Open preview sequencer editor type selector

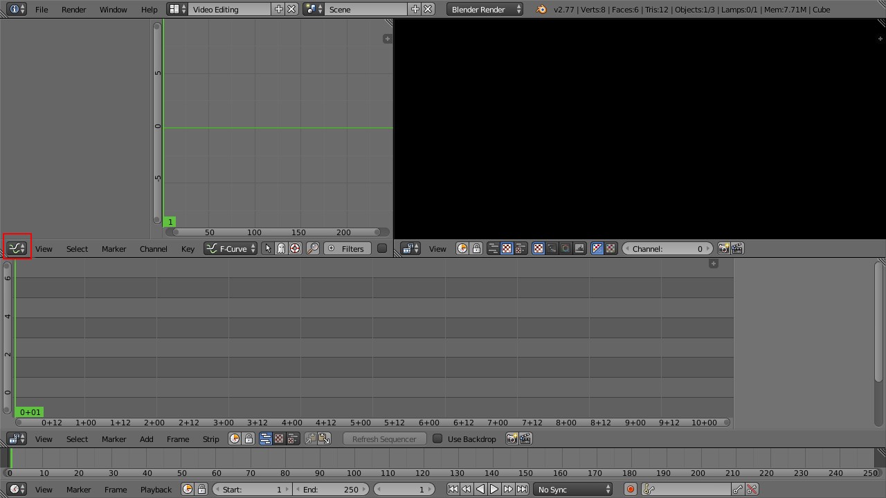410,249
